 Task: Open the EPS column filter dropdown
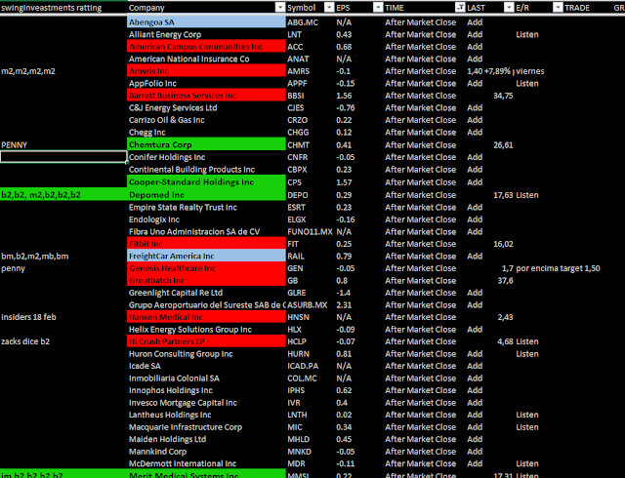point(378,7)
